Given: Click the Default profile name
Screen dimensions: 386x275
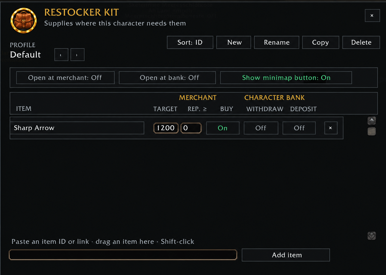Looking at the screenshot, I should (25, 55).
